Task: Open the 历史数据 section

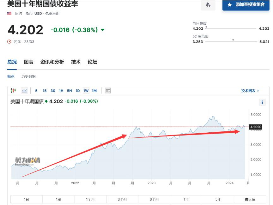Action: (28, 76)
